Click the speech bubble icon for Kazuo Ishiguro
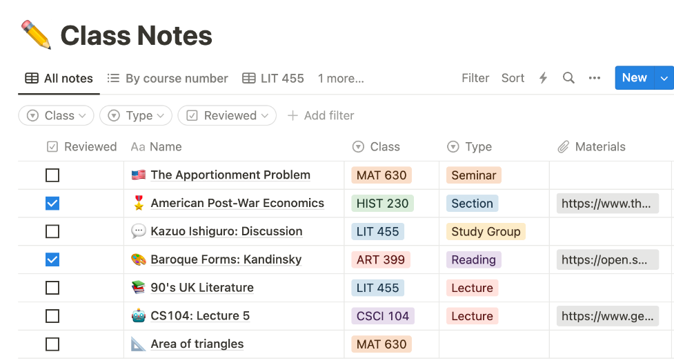Image resolution: width=674 pixels, height=363 pixels. point(139,231)
